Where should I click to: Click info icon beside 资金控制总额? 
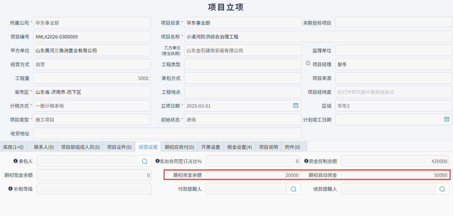click(x=306, y=161)
